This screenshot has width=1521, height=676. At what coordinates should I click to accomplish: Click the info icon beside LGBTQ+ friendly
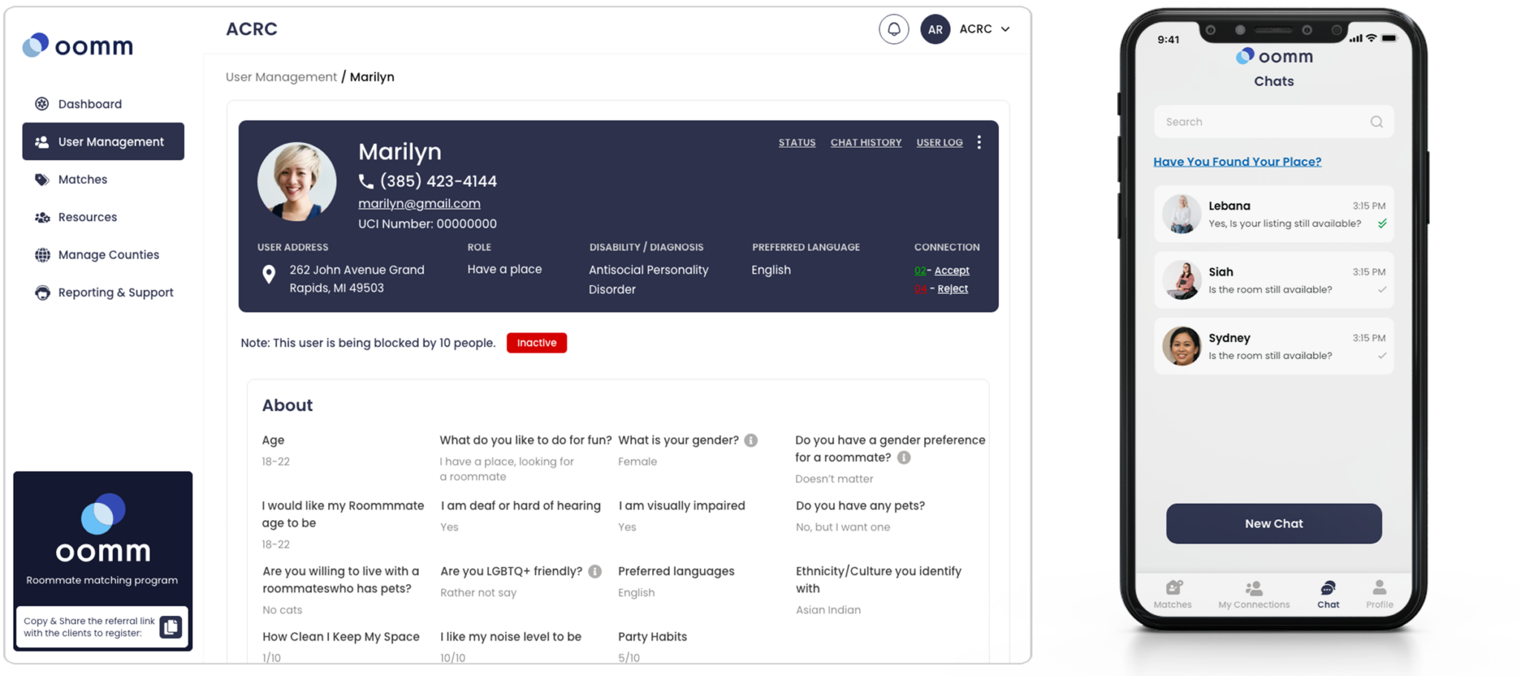tap(595, 571)
